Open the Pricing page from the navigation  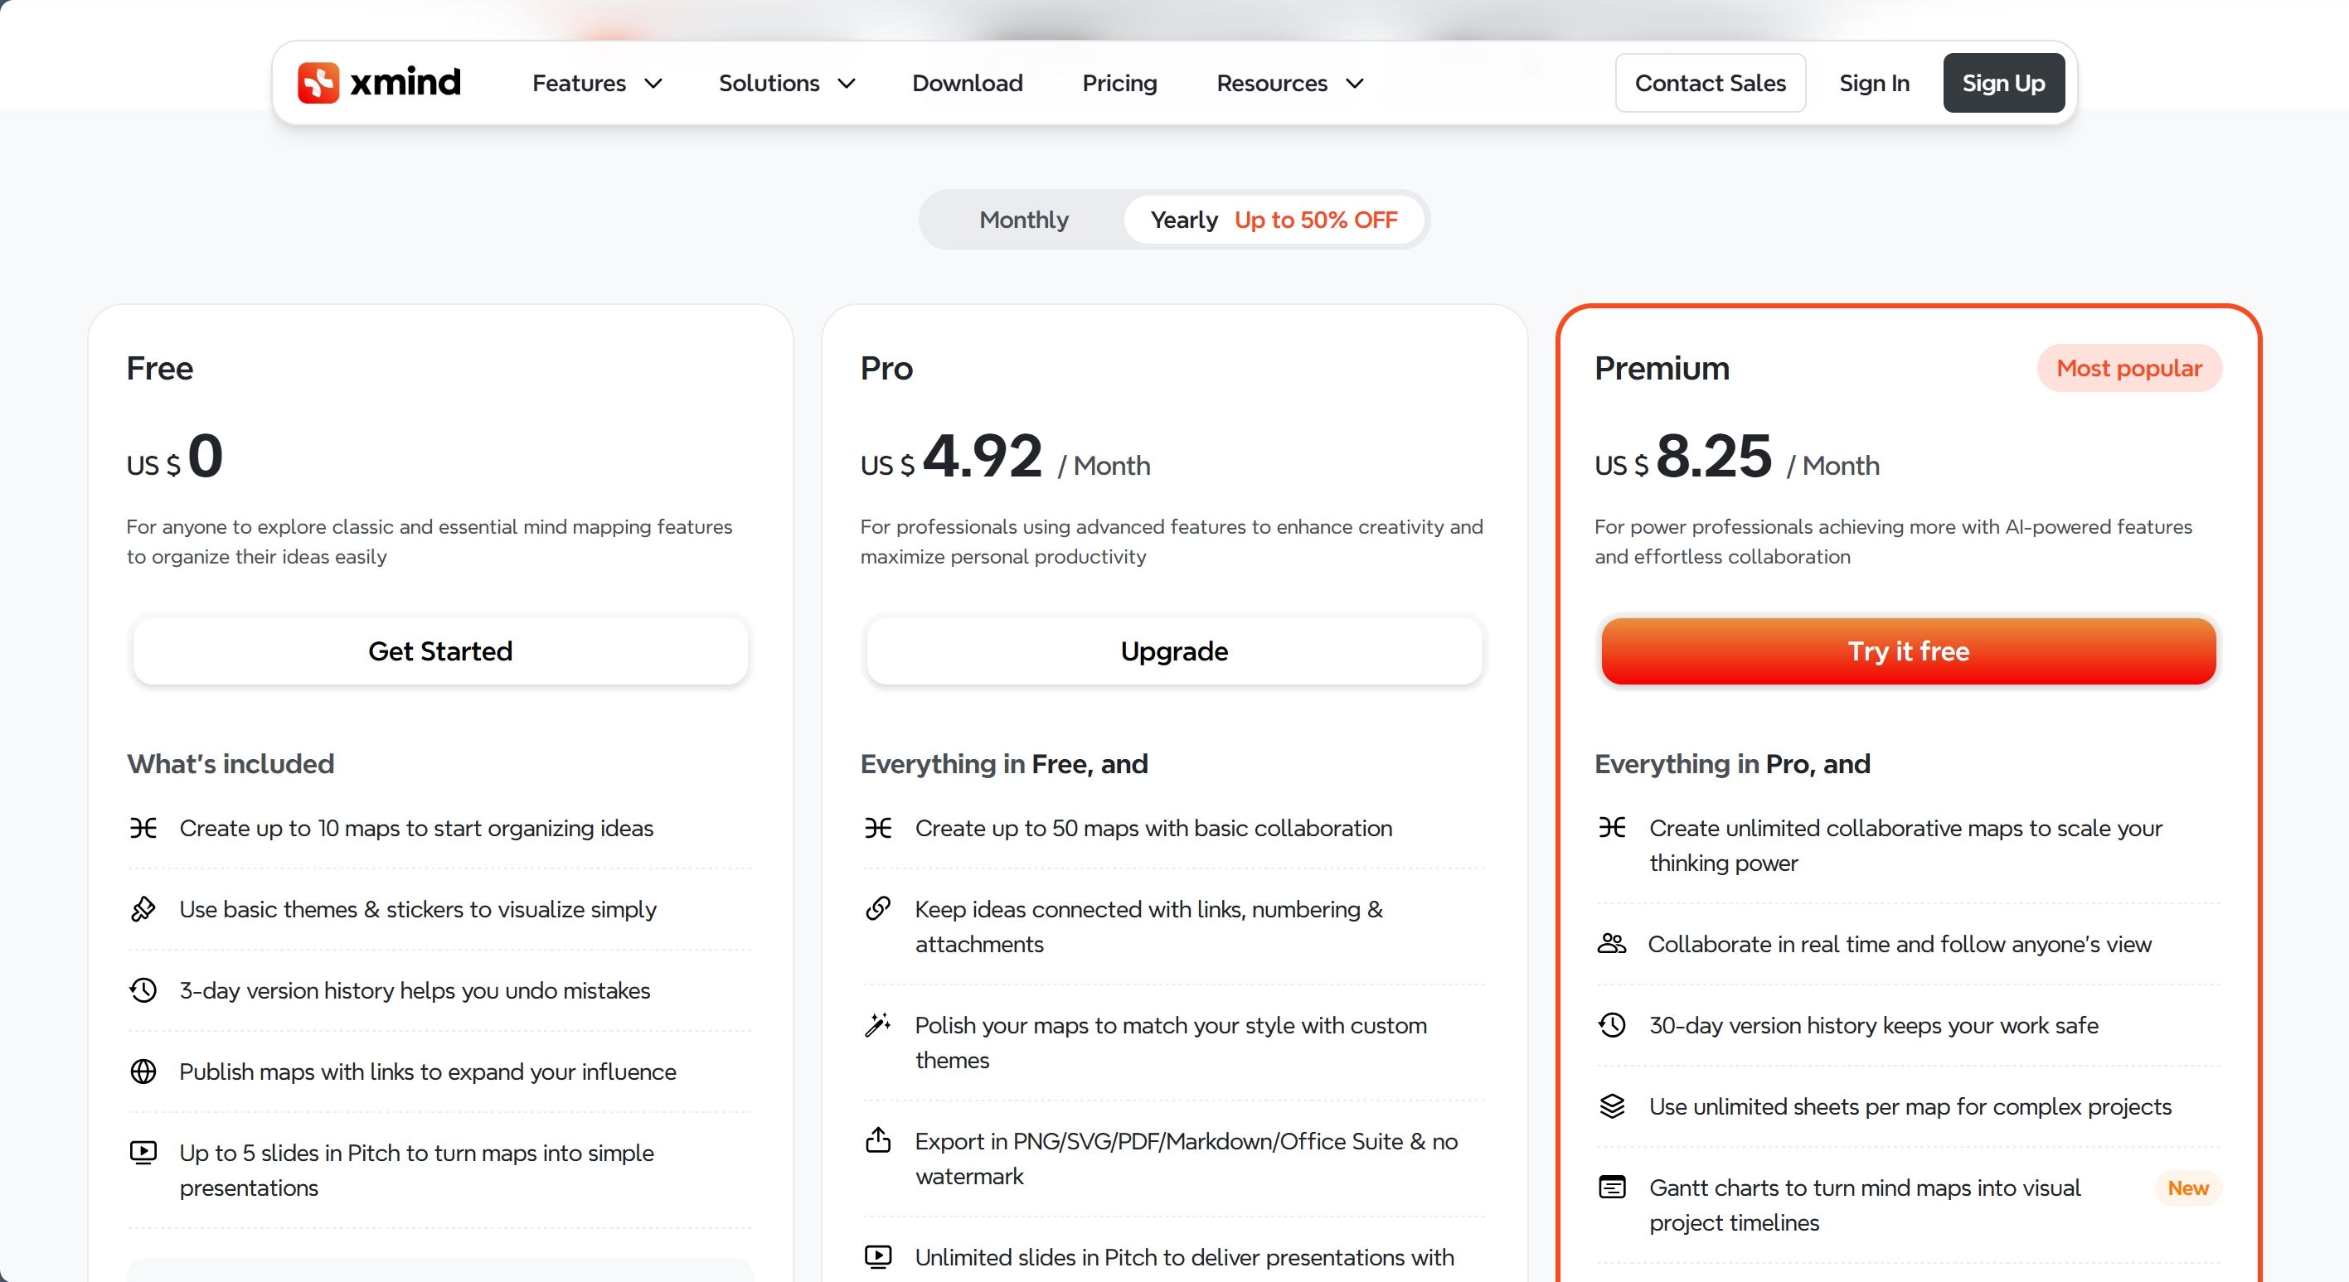click(x=1119, y=82)
